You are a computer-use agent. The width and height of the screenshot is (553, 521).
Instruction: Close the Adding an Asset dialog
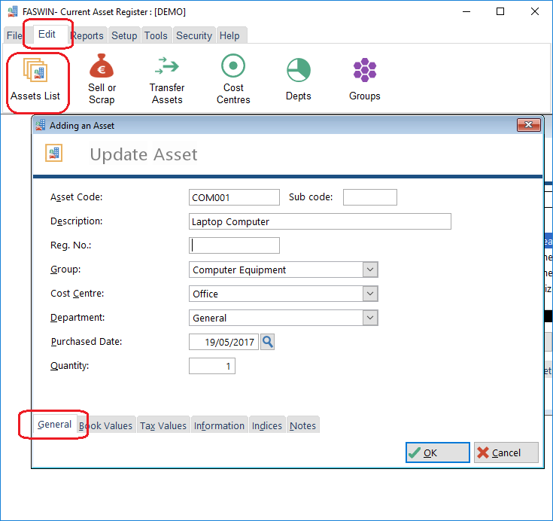(x=528, y=124)
